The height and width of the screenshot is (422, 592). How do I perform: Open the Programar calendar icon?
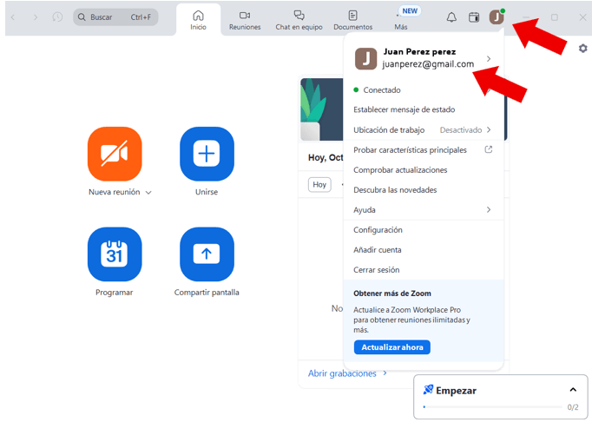pos(115,254)
